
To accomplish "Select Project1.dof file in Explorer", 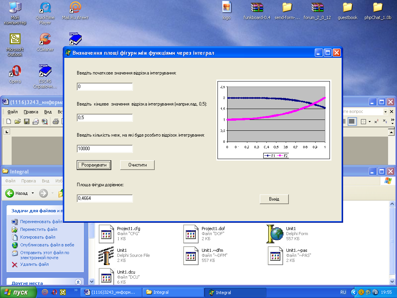I will pos(205,234).
